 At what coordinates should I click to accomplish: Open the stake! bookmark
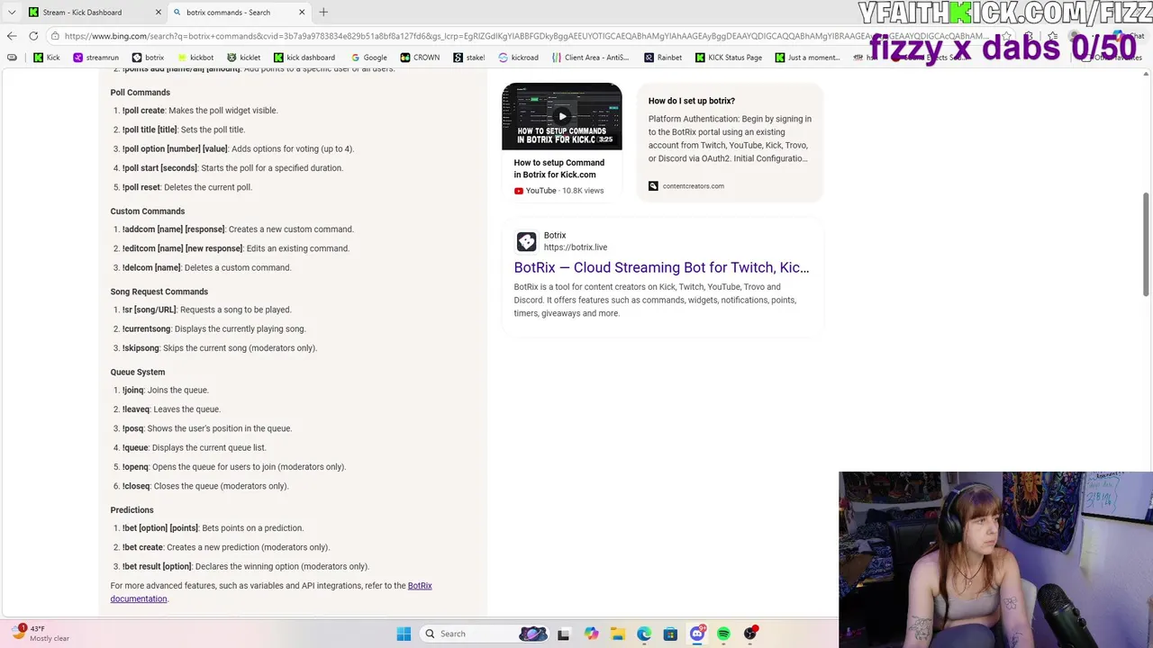(468, 58)
